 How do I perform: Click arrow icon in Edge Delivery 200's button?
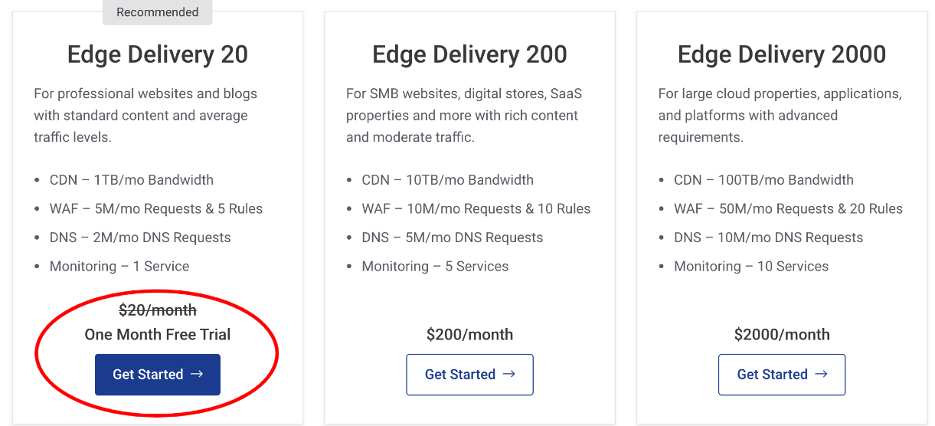pos(509,374)
